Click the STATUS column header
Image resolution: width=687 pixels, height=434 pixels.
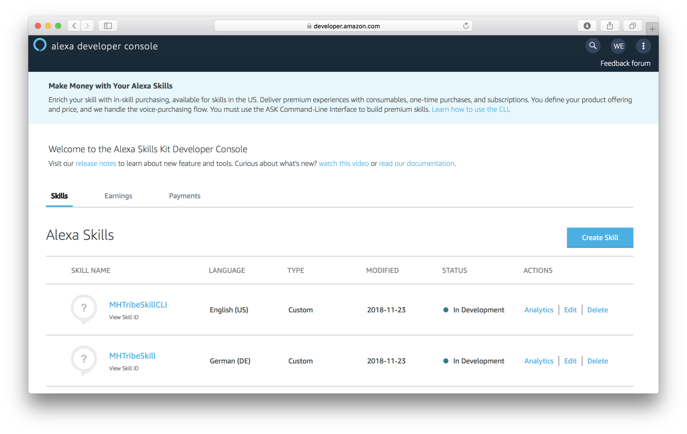454,270
